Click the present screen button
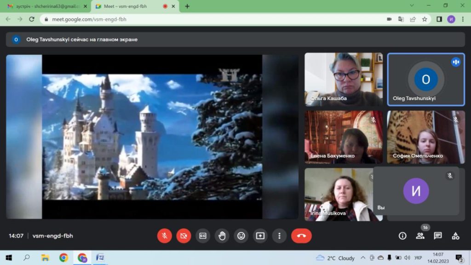 tap(260, 236)
